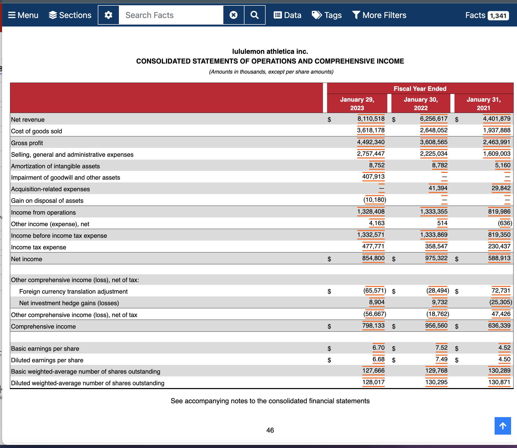The image size is (517, 448).
Task: Select SG&A expenses 2,757,447 fact
Action: click(371, 154)
